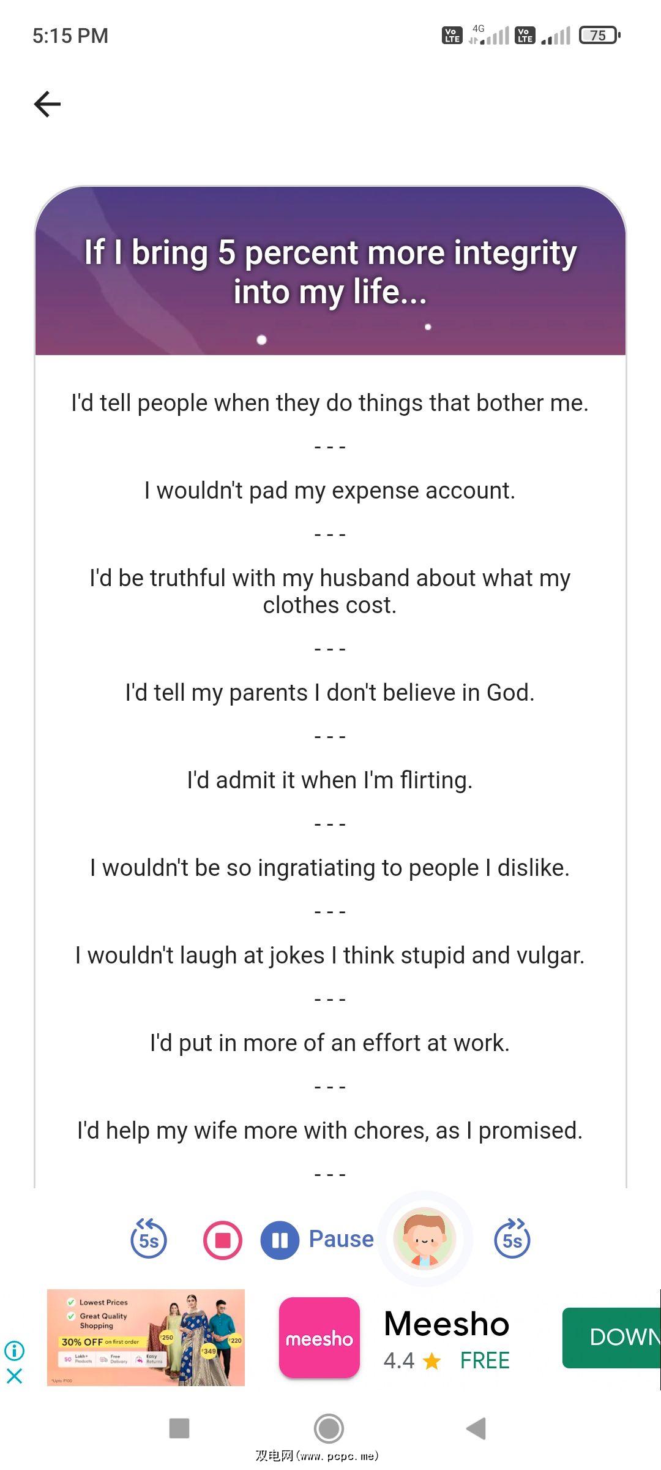Close the Meesho ad banner
The image size is (661, 1470).
[x=15, y=1376]
